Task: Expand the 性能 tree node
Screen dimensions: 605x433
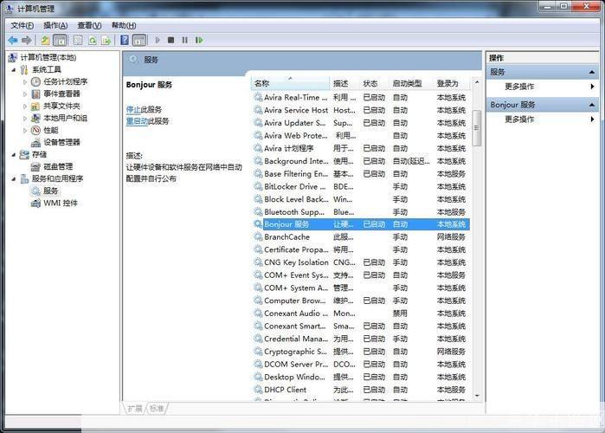Action: point(25,131)
